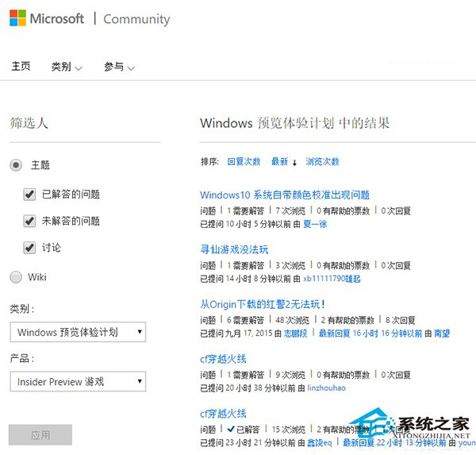Go to the 主页 tab

point(21,66)
